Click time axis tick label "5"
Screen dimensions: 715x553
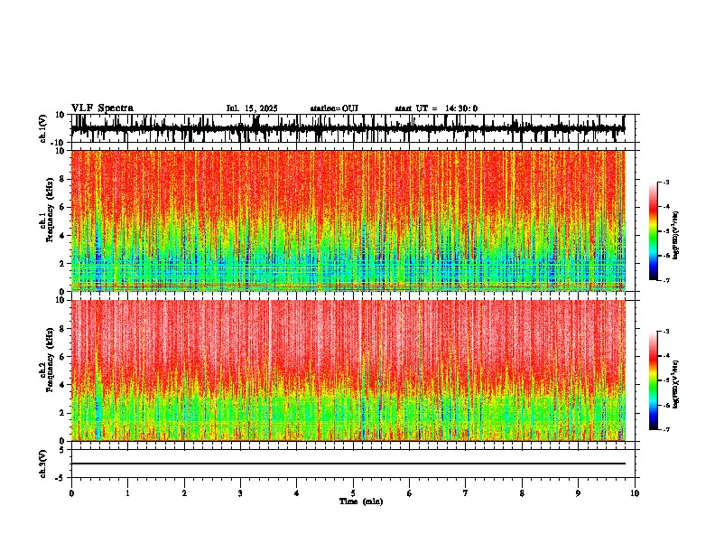click(x=353, y=493)
